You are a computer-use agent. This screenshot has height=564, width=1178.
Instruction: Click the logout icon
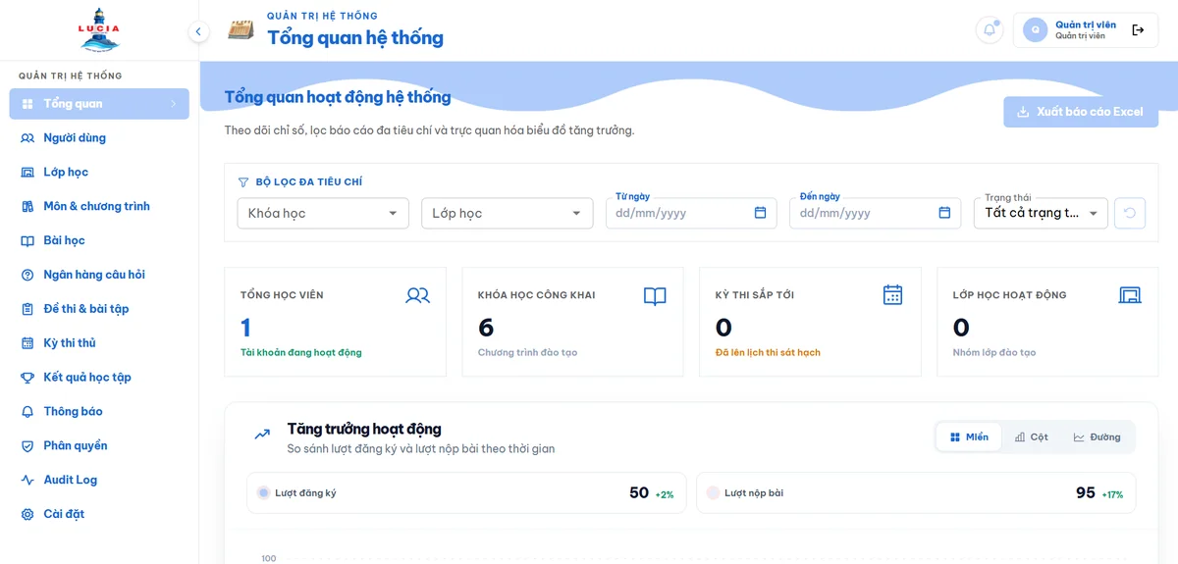1138,29
